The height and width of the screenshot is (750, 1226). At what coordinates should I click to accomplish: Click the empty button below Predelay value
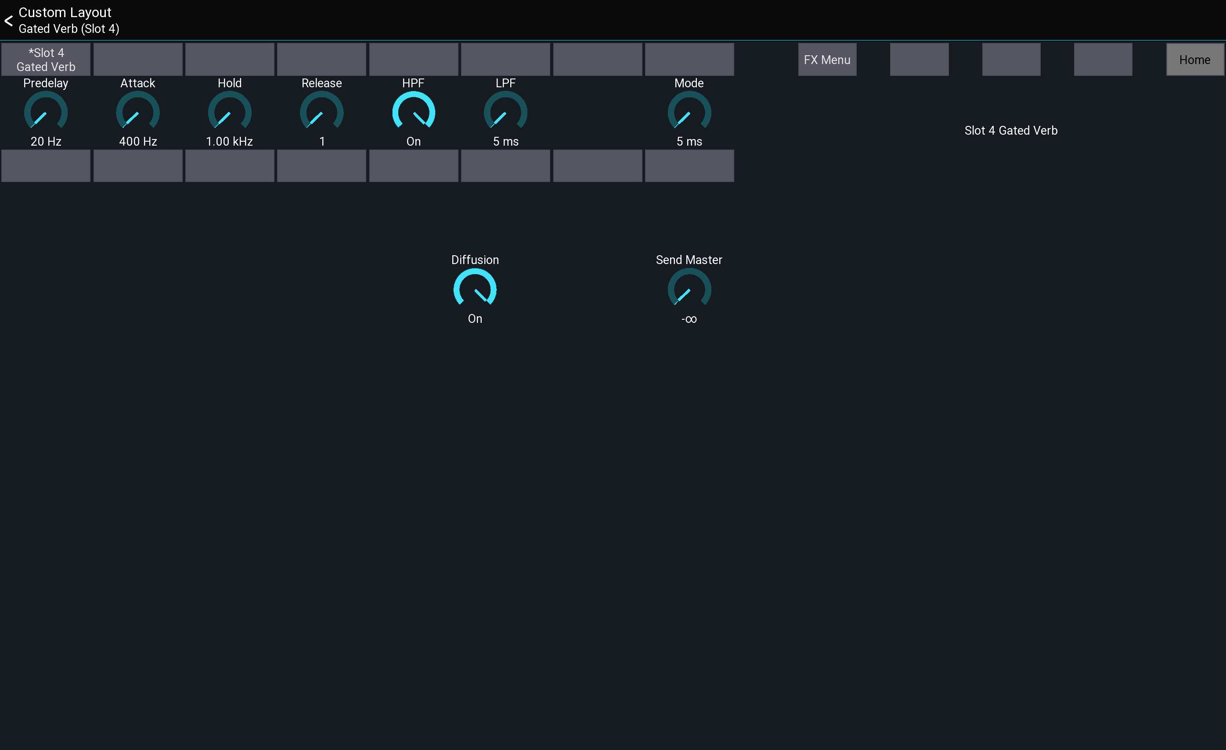click(x=46, y=166)
